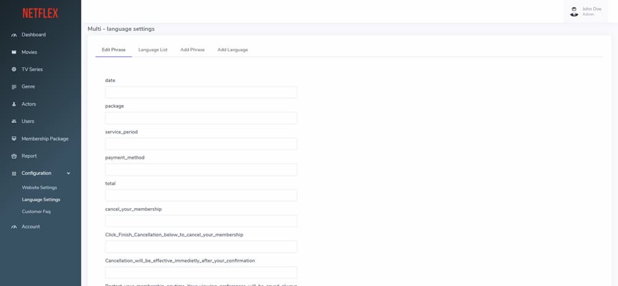
Task: Switch to Add Phrase tab
Action: point(192,49)
